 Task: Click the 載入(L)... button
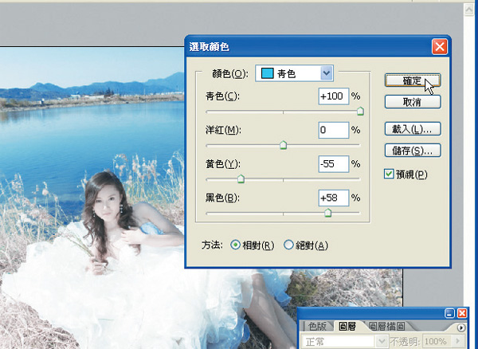[413, 129]
